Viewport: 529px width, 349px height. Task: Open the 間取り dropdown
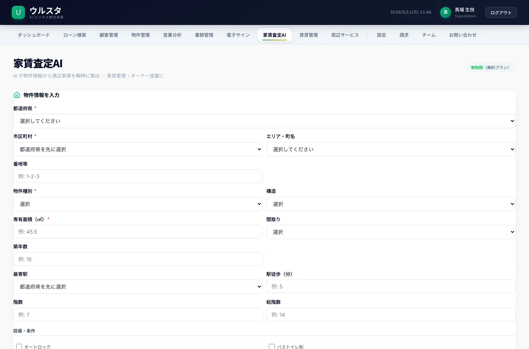(x=391, y=232)
